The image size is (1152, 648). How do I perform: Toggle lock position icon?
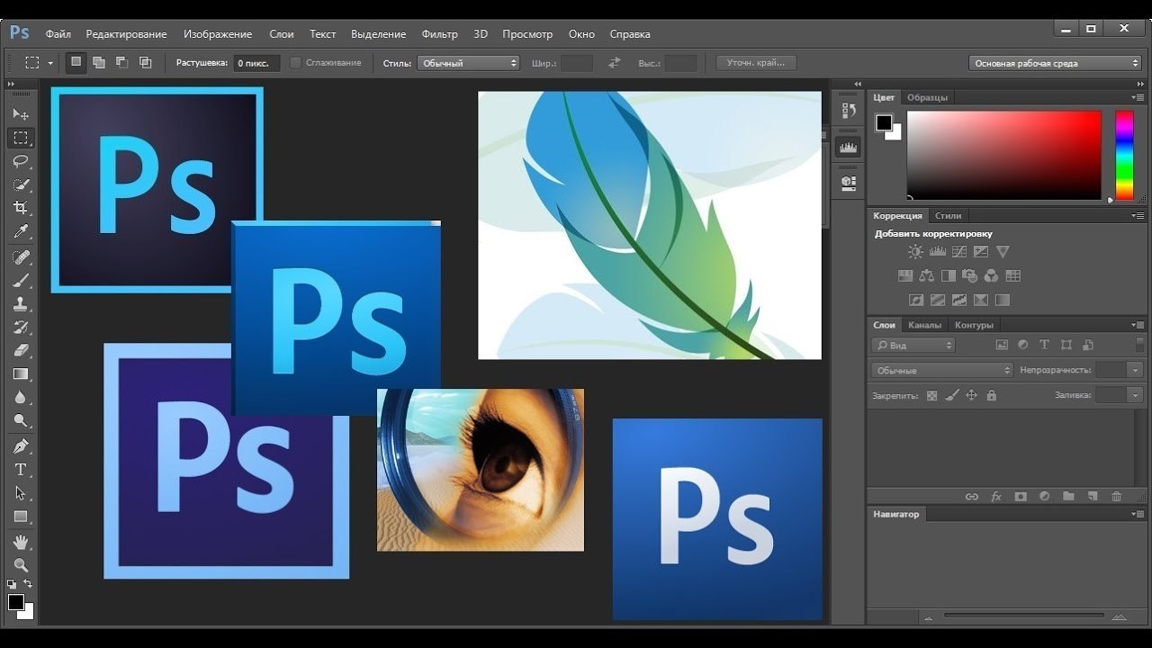click(x=971, y=395)
